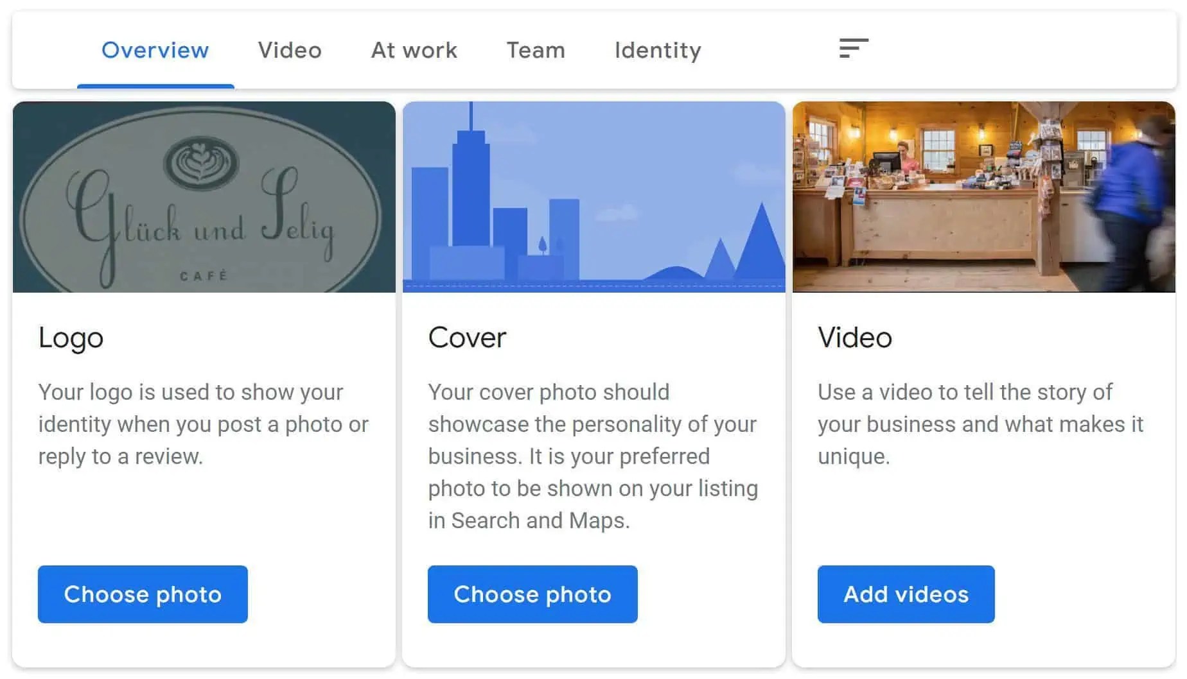Screen dimensions: 1187x679
Task: Click Choose photo under Cover
Action: point(532,594)
